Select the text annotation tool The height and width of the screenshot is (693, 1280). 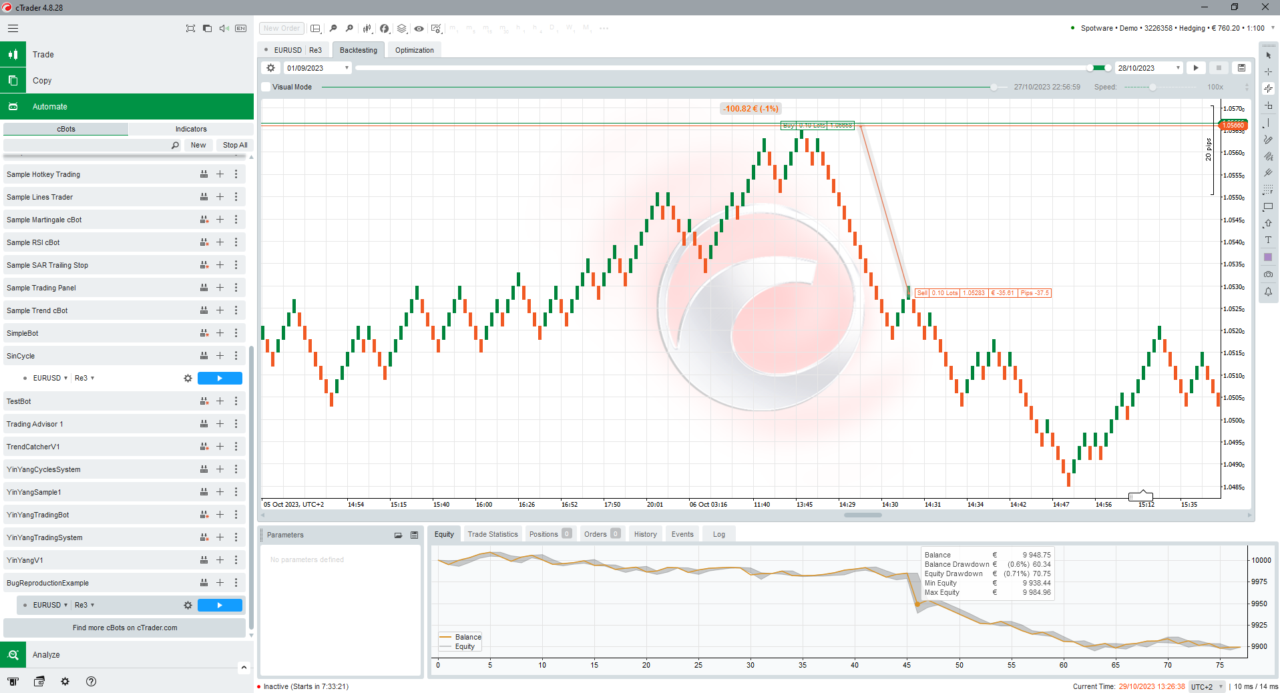click(1268, 240)
